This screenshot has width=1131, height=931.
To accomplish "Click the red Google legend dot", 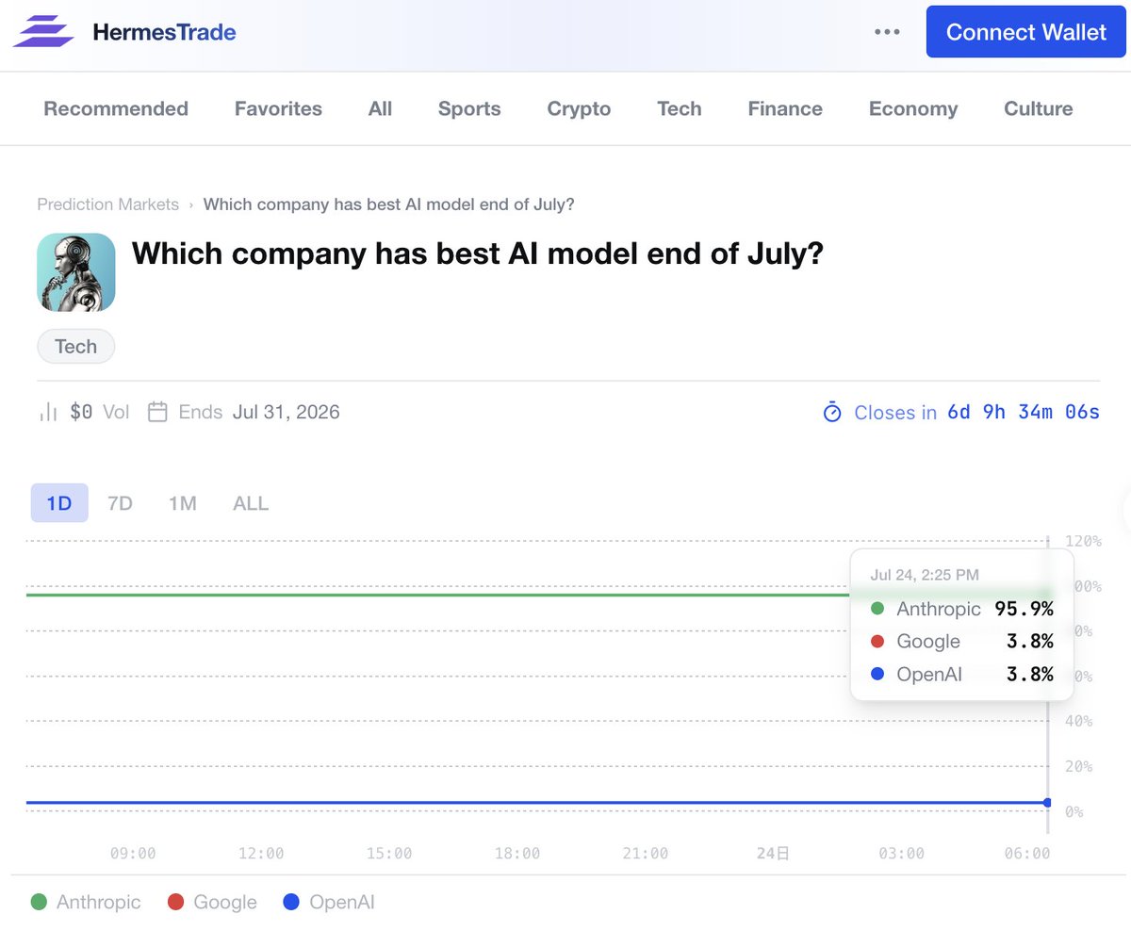I will coord(175,902).
